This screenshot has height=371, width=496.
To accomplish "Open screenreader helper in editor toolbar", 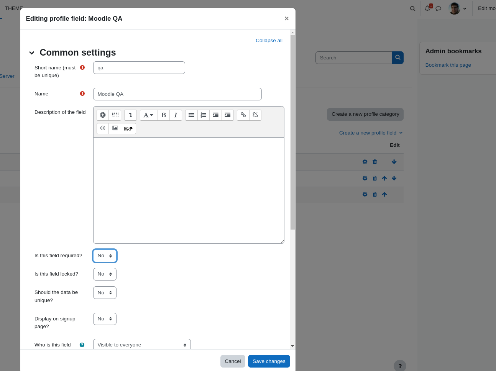I will click(x=115, y=115).
